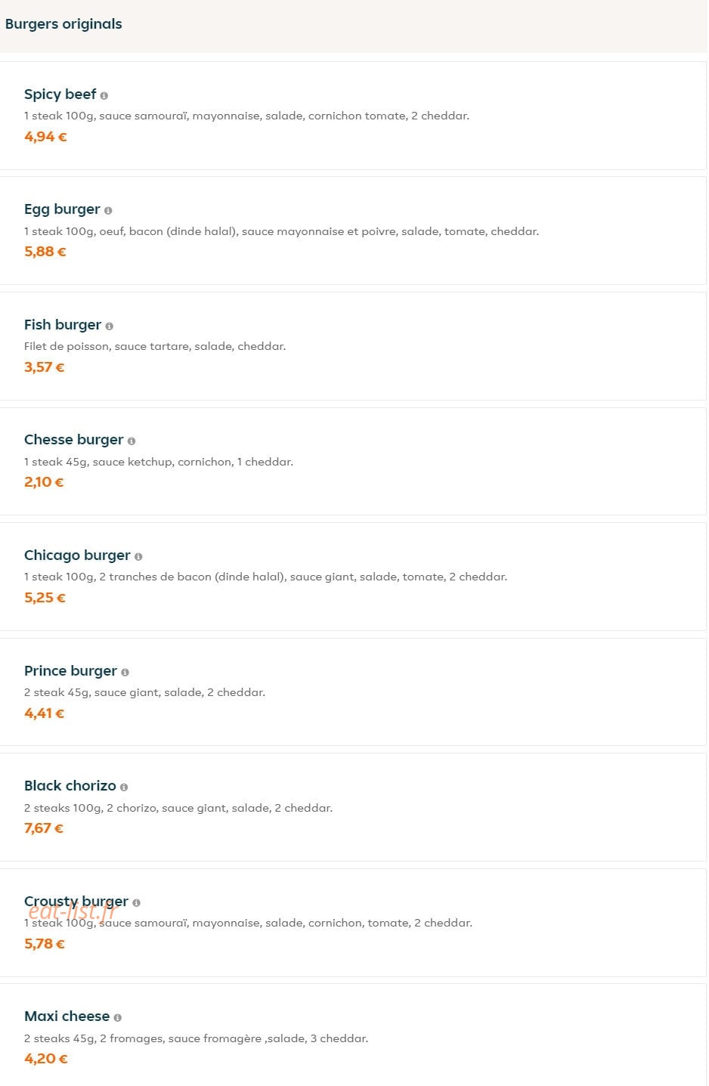Click the 7,67 € Black chorizo price
This screenshot has height=1086, width=709.
(44, 828)
